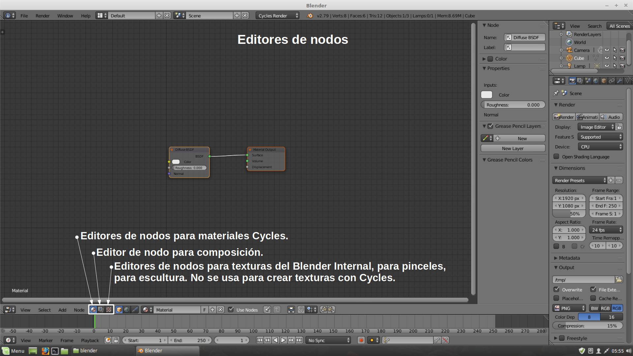Click the Audio mixdown button
633x356 pixels.
611,117
